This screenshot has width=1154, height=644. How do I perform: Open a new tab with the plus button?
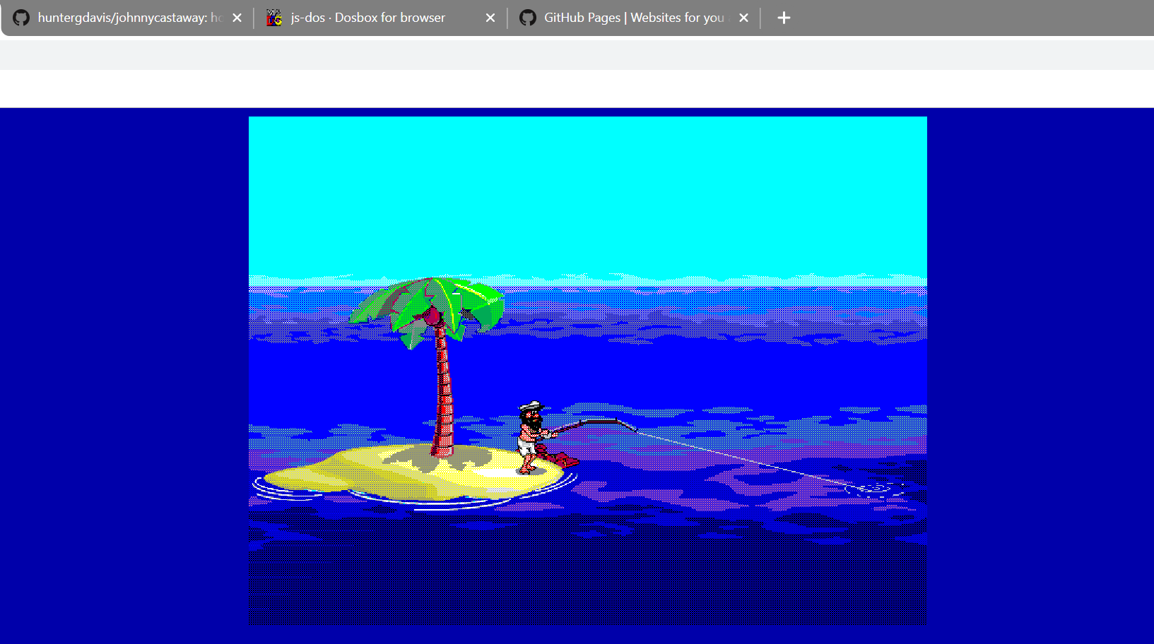[x=784, y=18]
